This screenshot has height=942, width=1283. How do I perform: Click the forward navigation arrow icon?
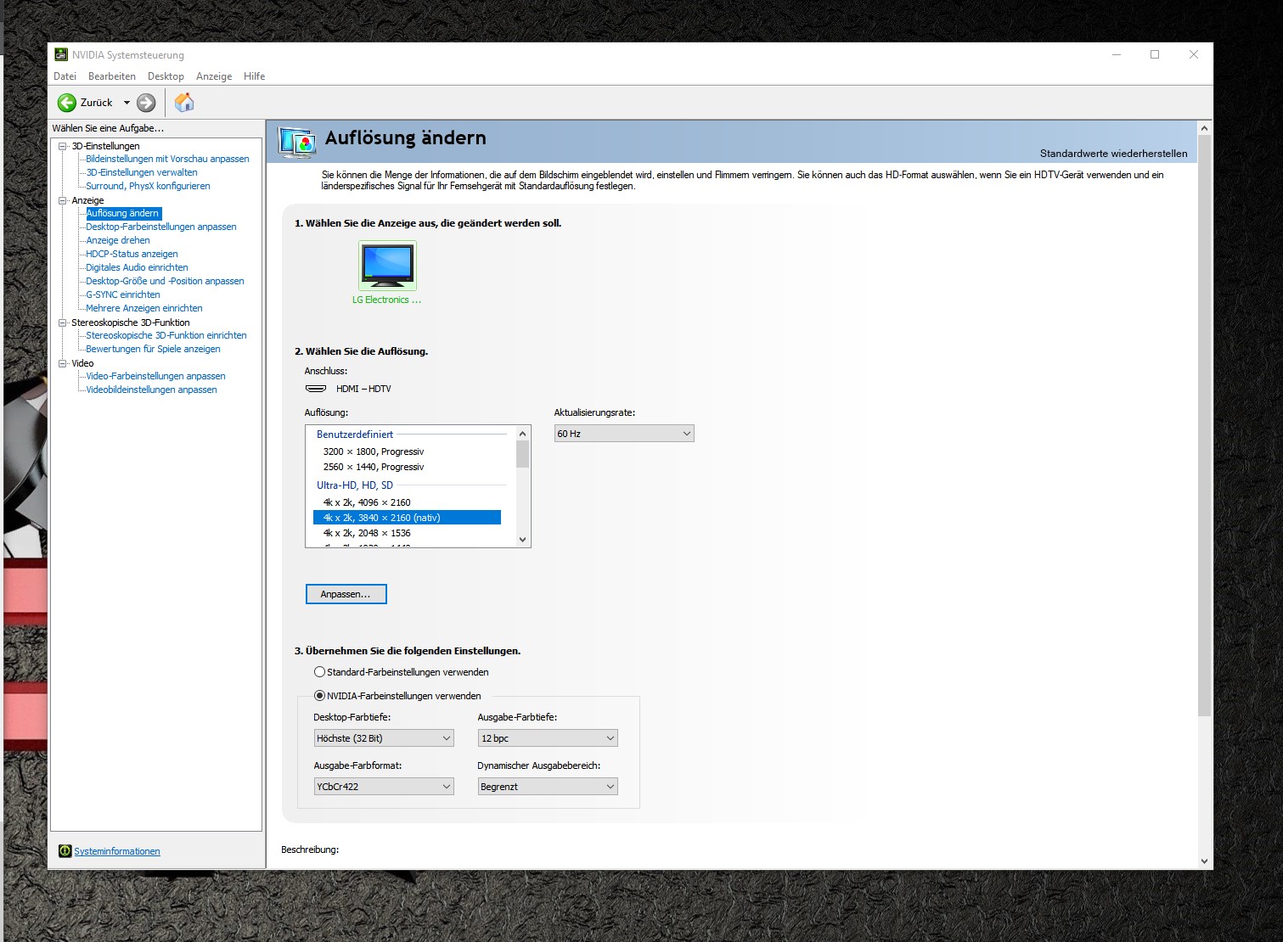(x=146, y=103)
